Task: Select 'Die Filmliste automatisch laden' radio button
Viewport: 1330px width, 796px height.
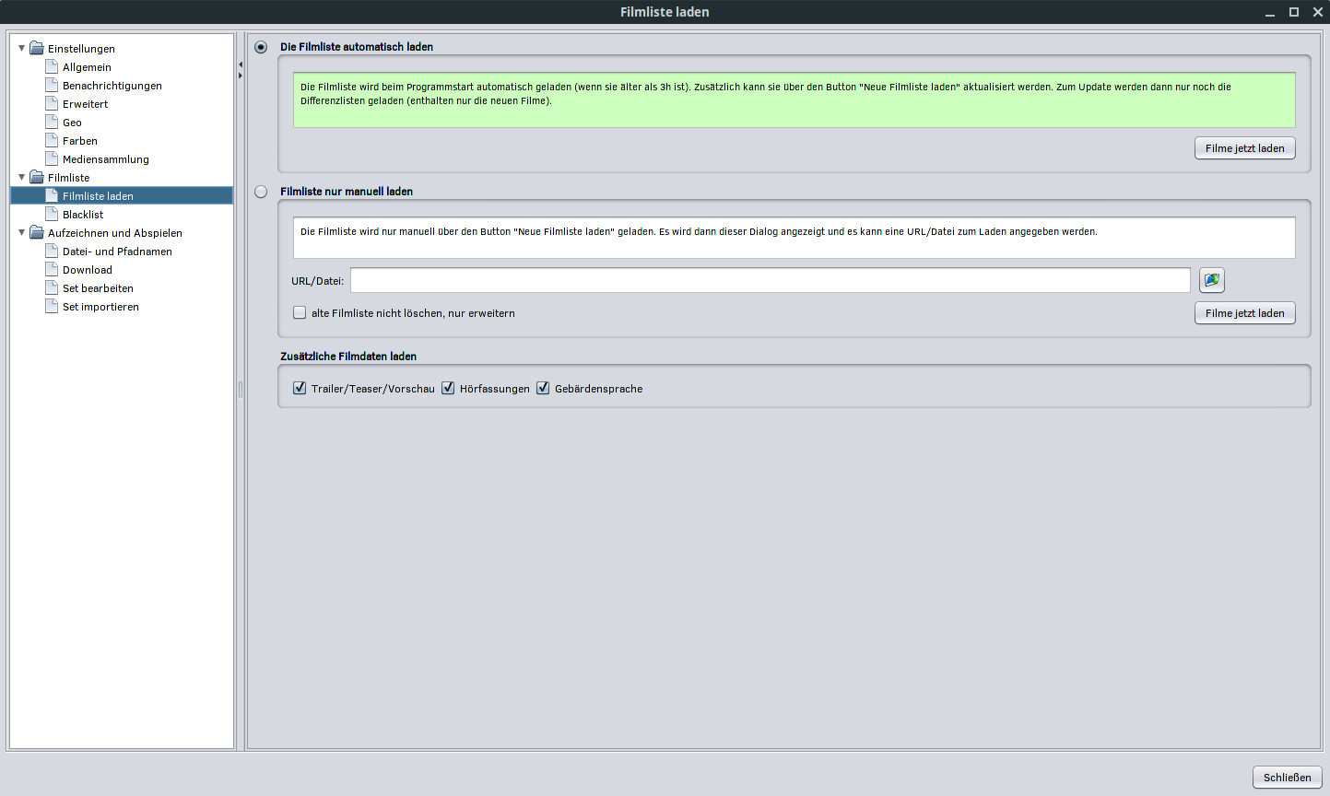Action: point(261,47)
